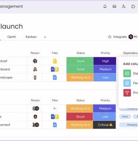The width and height of the screenshot is (138, 141).
Task: Change Working on it status in ndscape row
Action: point(80,78)
